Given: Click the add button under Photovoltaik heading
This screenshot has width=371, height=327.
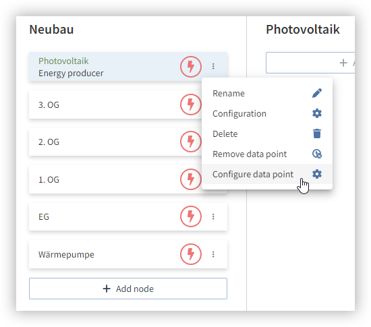Looking at the screenshot, I should [x=310, y=63].
